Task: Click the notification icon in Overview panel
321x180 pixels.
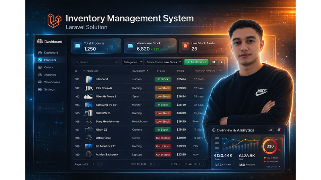Action: tap(279, 130)
